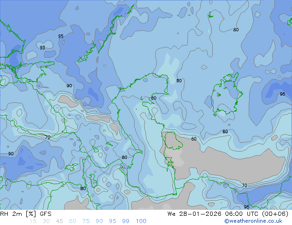
Task: Select the legend value 45
Action: tap(59, 221)
